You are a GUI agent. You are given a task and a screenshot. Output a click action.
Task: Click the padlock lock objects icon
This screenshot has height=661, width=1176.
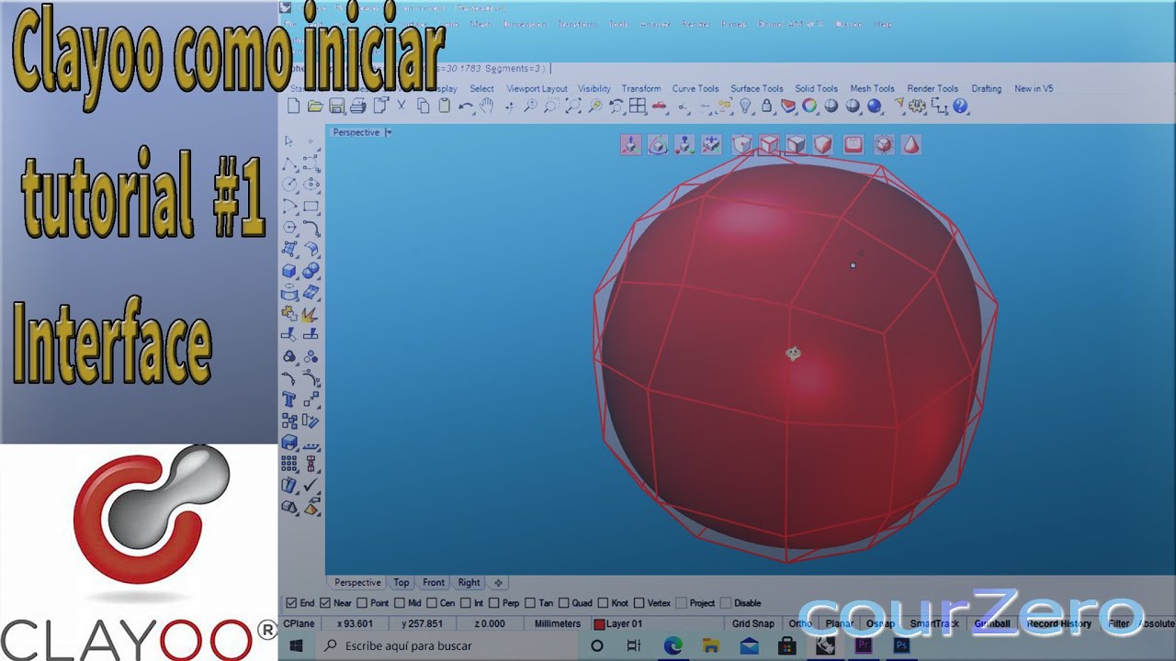(767, 106)
